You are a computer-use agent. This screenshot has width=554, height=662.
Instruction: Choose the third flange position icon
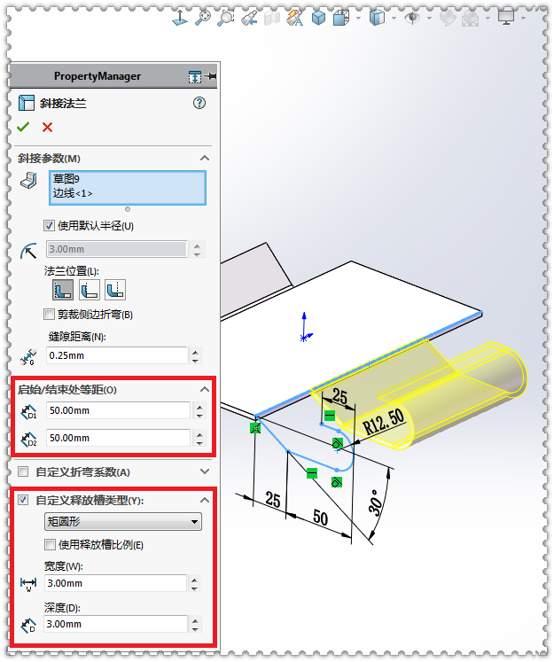[x=115, y=290]
